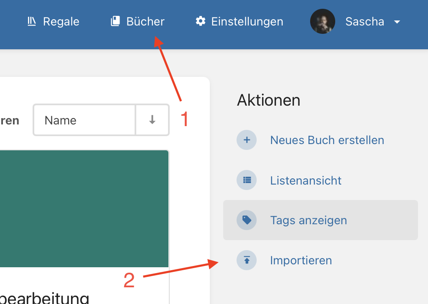Viewport: 428px width, 304px height.
Task: Go to the Regale navigation item
Action: tap(61, 21)
